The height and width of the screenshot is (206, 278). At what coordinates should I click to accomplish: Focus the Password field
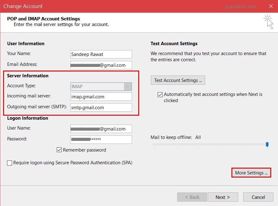(x=101, y=139)
